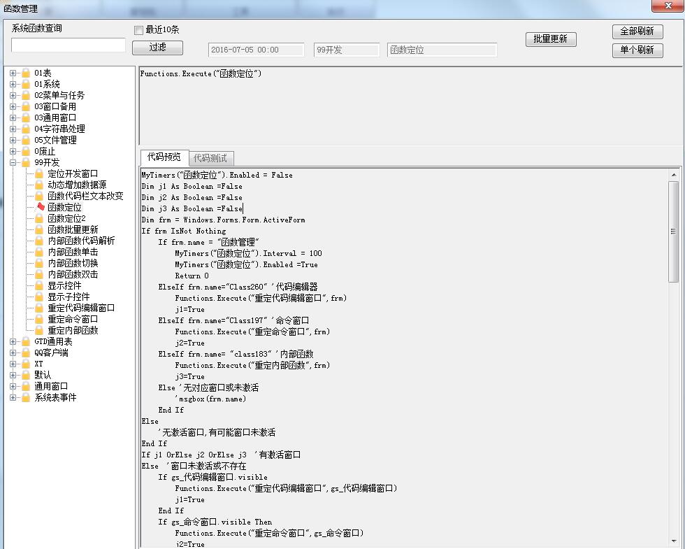Image resolution: width=685 pixels, height=549 pixels.
Task: Click the lock icon beside 01系统
Action: click(27, 84)
